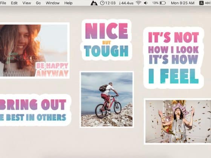Image resolution: width=211 pixels, height=158 pixels.
Task: Click the Mon 8:25 AM clock
Action: tap(183, 3)
